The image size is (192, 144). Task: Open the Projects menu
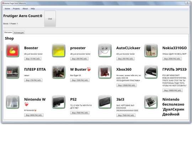pos(16,9)
